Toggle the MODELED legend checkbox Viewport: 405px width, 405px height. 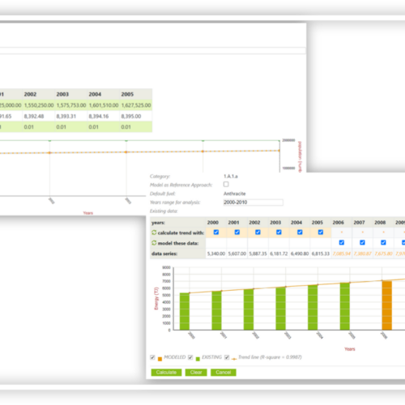(x=152, y=357)
